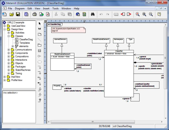Select UML2.3 example root node
Viewport: 169px width, 130px height.
pyautogui.click(x=16, y=23)
